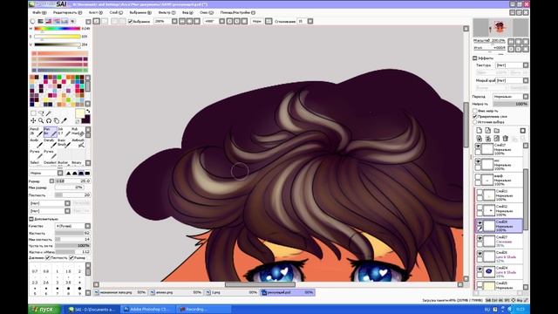Select the Hand pan tool
This screenshot has width=558, height=314.
click(x=56, y=120)
